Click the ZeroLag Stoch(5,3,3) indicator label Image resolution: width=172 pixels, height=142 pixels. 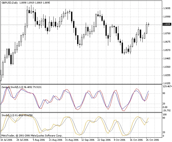(12, 87)
